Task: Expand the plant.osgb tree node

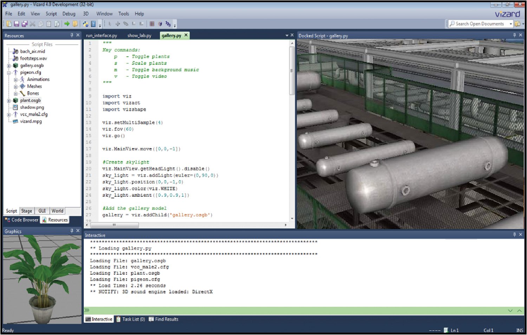Action: point(9,101)
